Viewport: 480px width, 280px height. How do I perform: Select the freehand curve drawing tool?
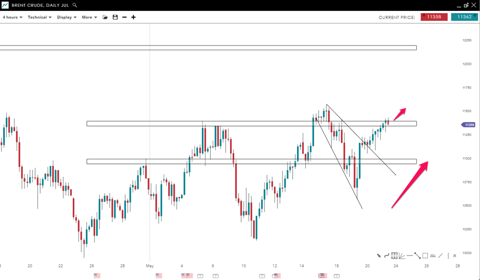[x=386, y=255]
